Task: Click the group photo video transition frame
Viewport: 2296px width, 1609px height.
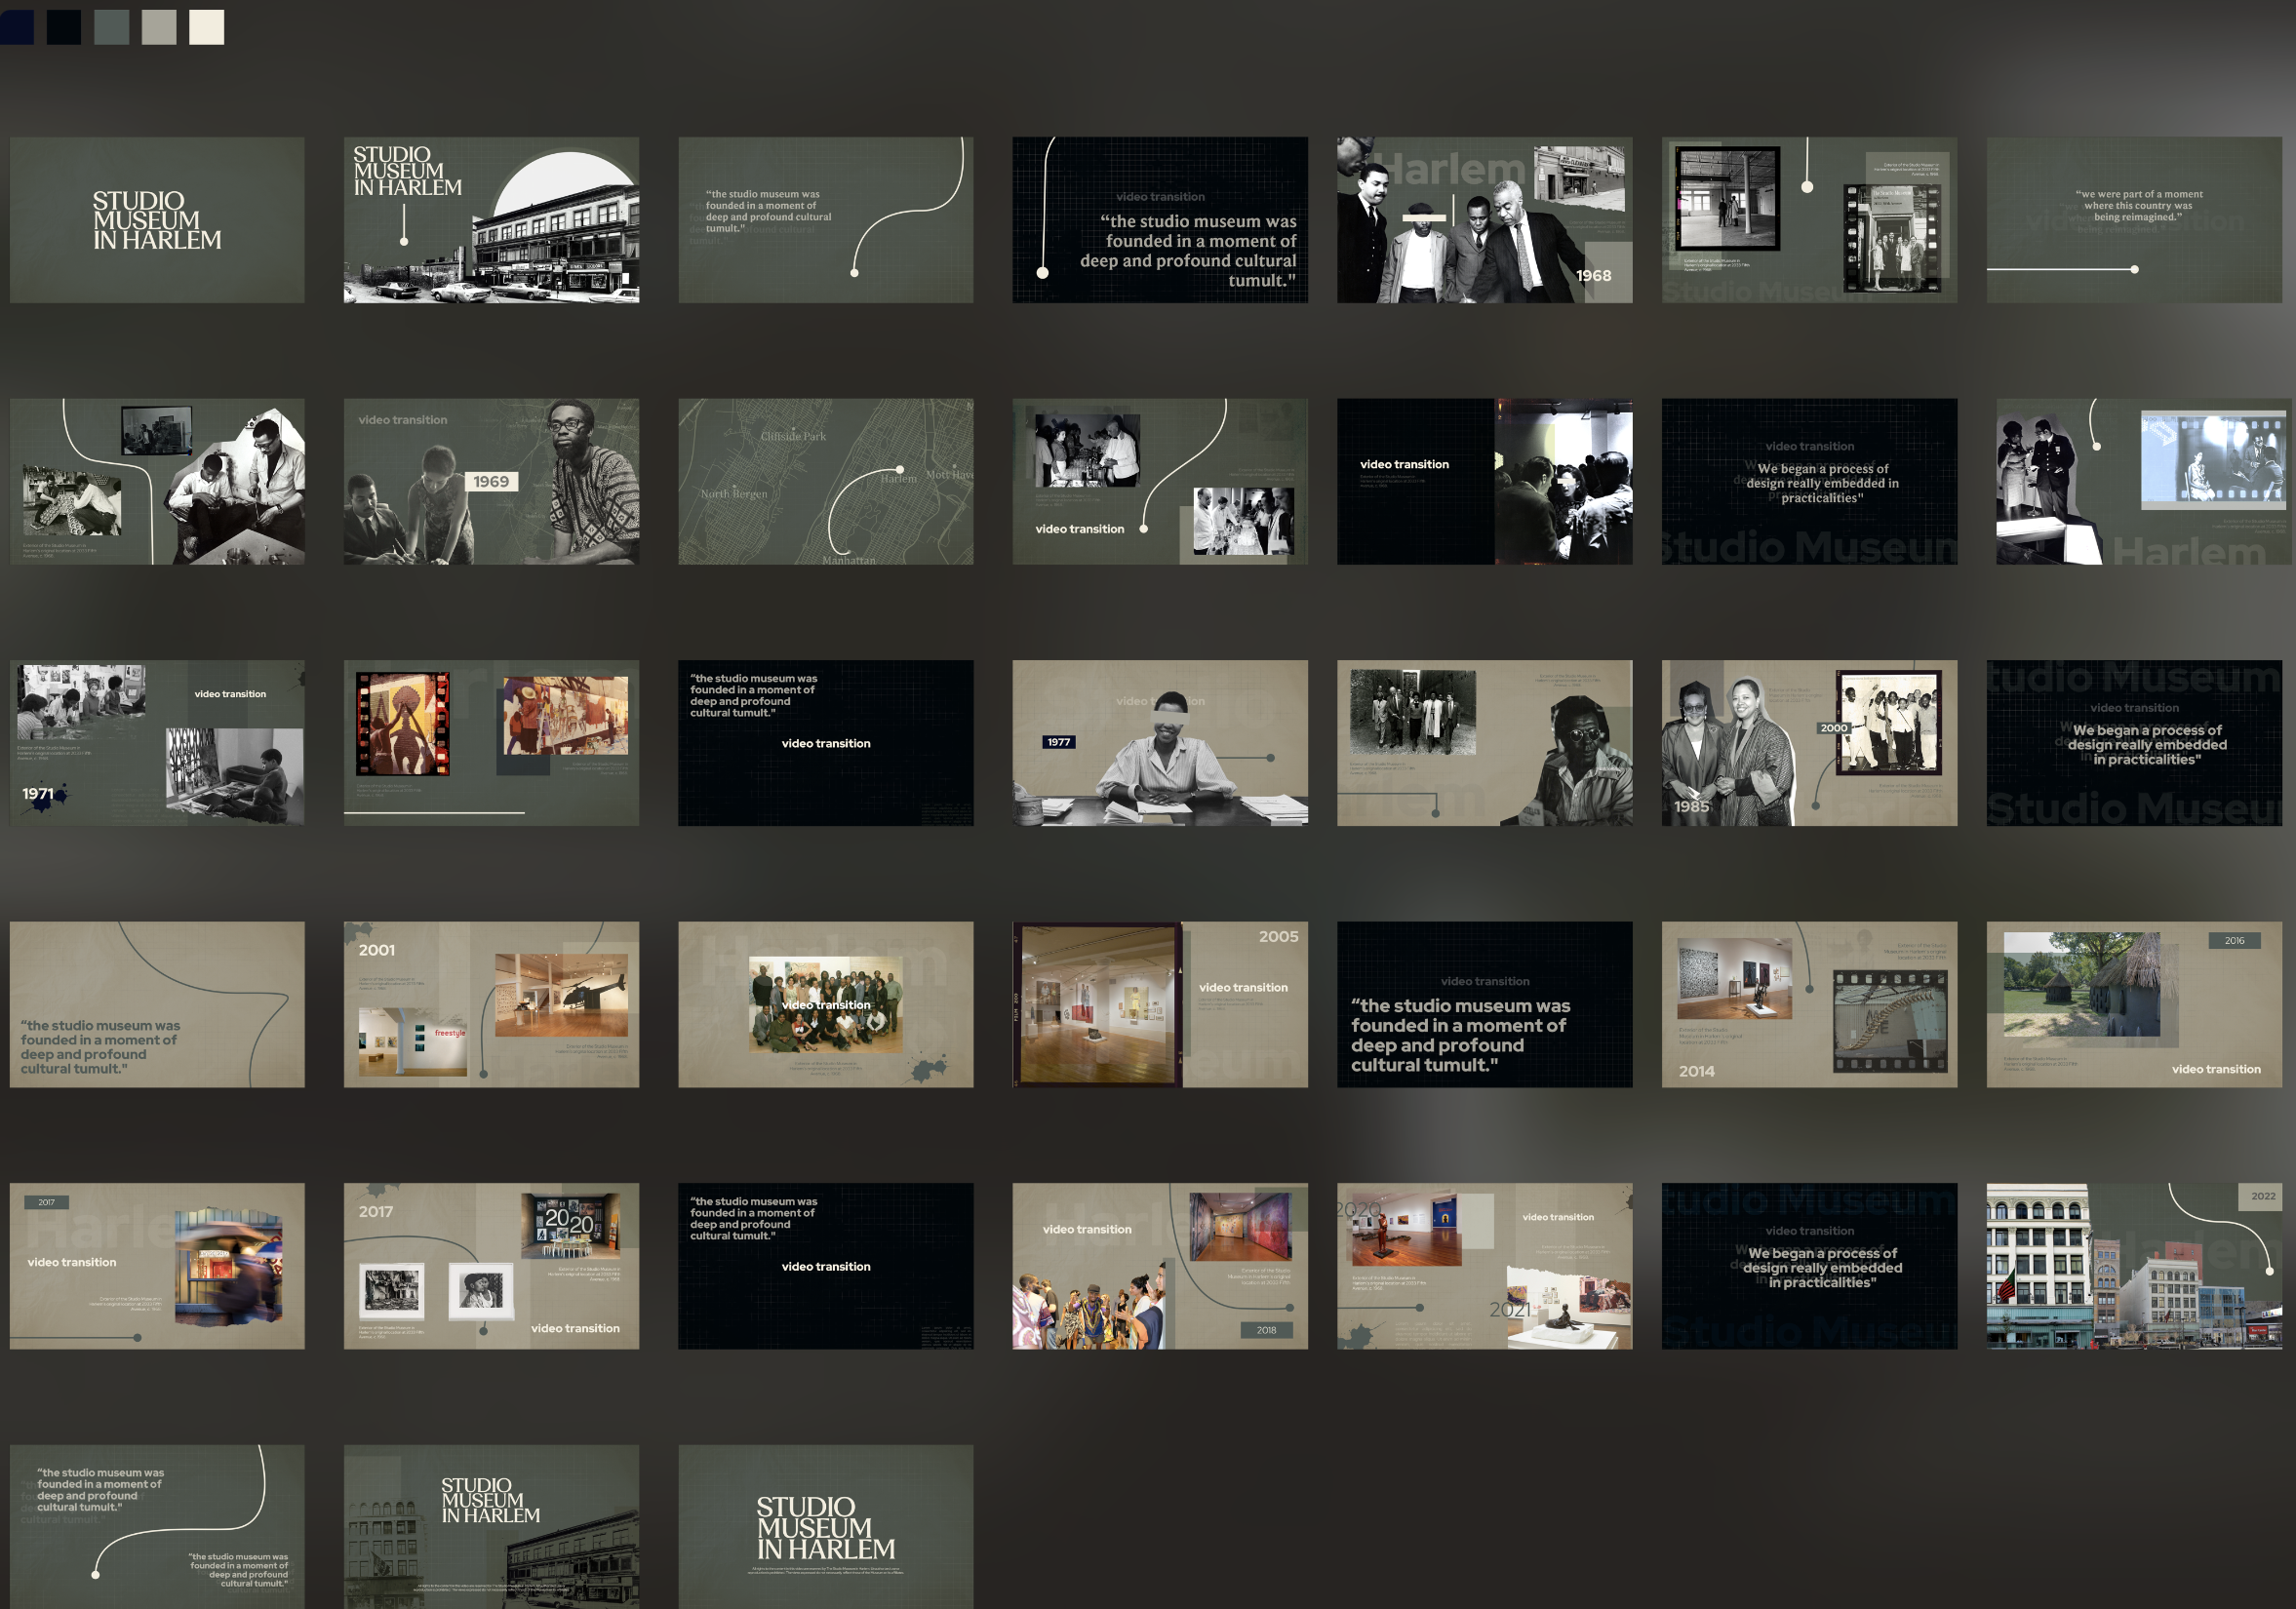Action: point(825,1004)
